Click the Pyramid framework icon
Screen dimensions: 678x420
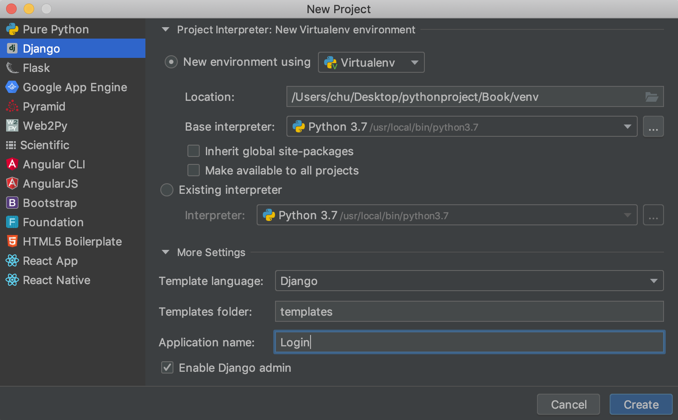tap(12, 107)
